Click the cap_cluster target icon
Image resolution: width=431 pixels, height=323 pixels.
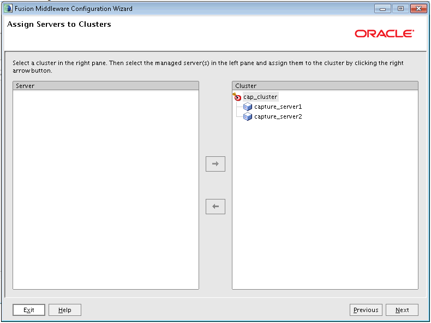pyautogui.click(x=237, y=97)
